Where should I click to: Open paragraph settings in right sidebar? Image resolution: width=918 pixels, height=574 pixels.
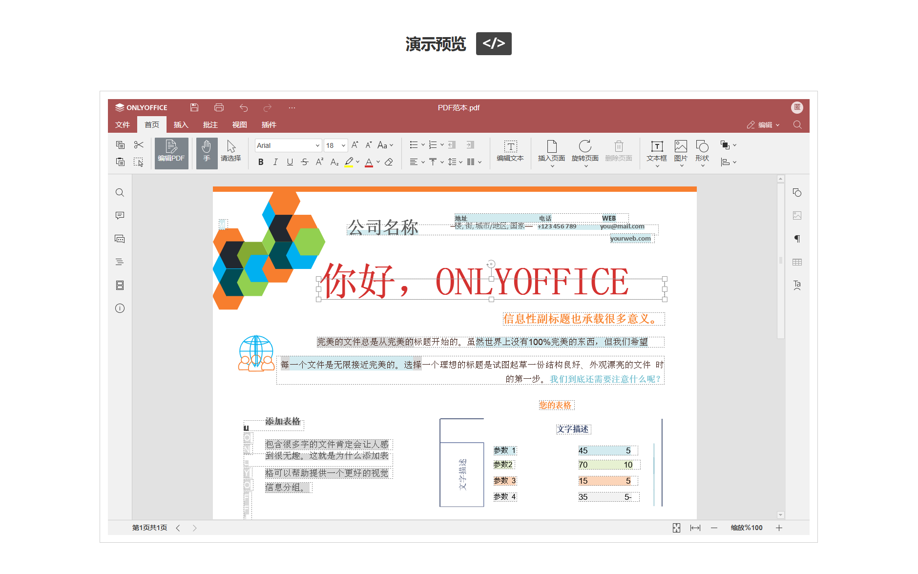pyautogui.click(x=797, y=239)
